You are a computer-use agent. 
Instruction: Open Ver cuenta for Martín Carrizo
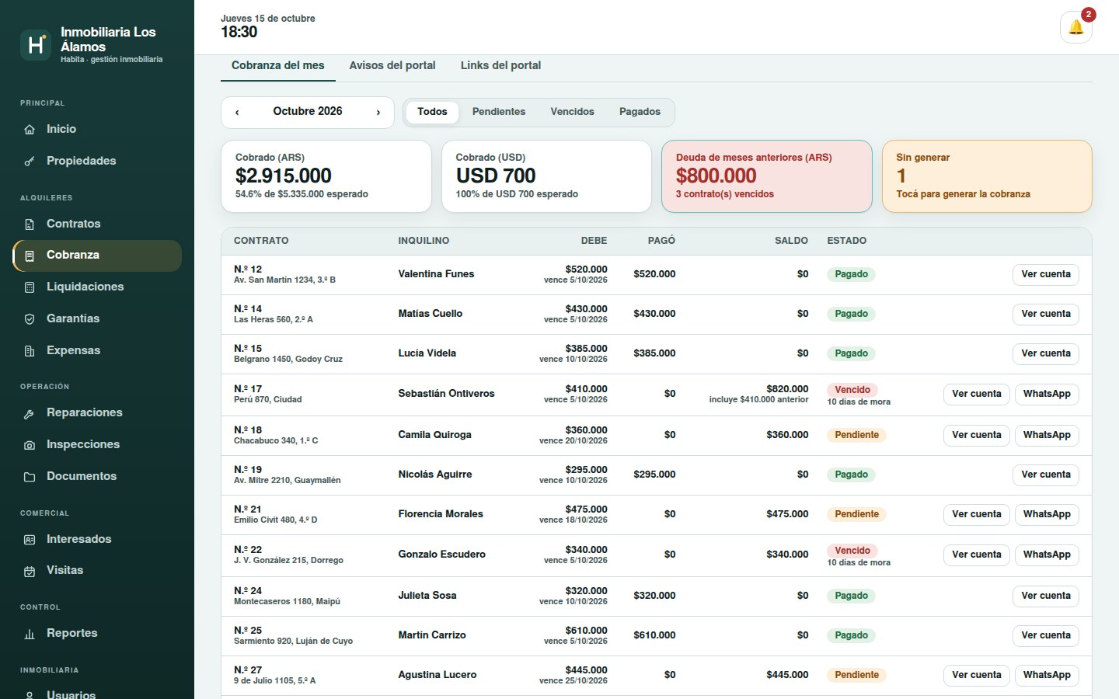click(1046, 636)
